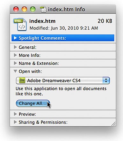Expand the Sharing & Permissions section
The image size is (123, 141).
point(15,122)
